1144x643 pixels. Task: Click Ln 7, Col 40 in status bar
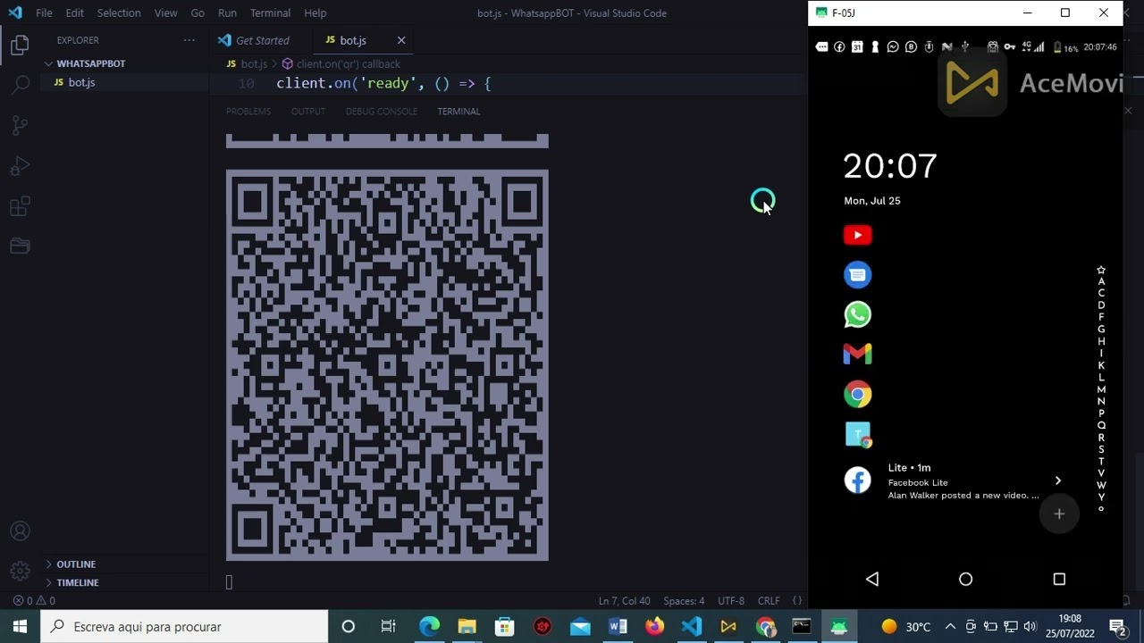tap(624, 601)
